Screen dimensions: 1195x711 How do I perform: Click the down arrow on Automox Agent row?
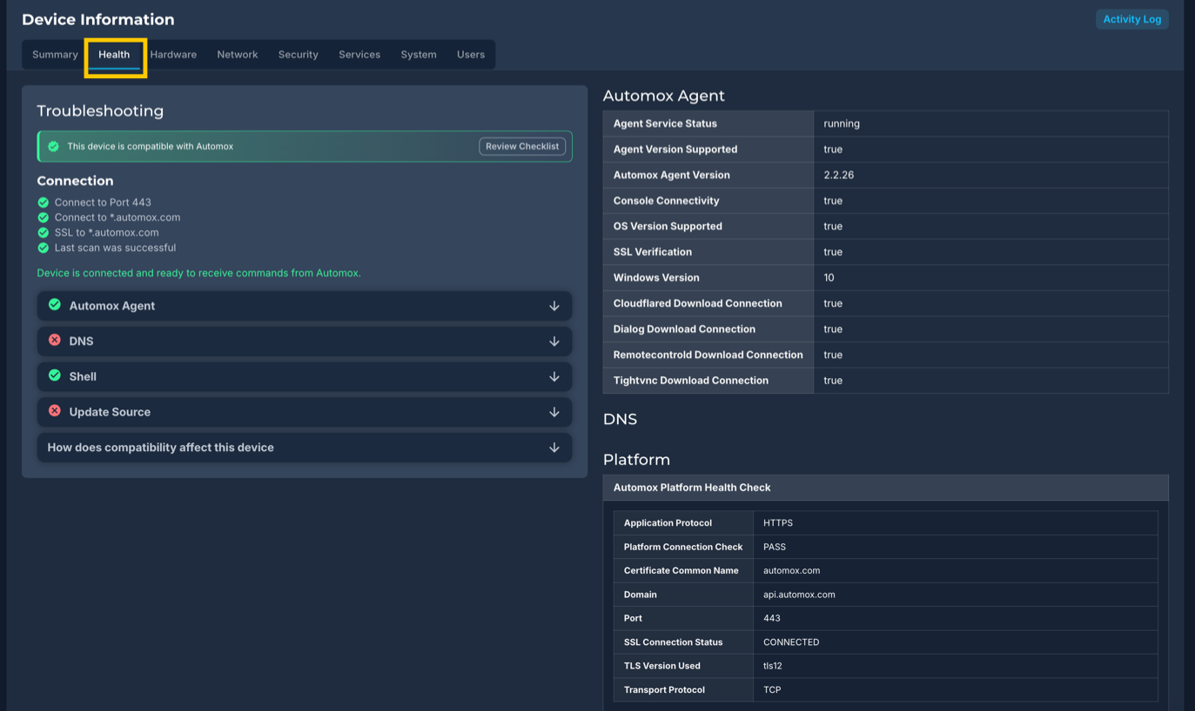point(554,306)
